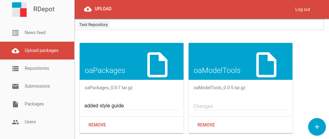Open the Repositories menu item
329x139 pixels.
point(37,68)
